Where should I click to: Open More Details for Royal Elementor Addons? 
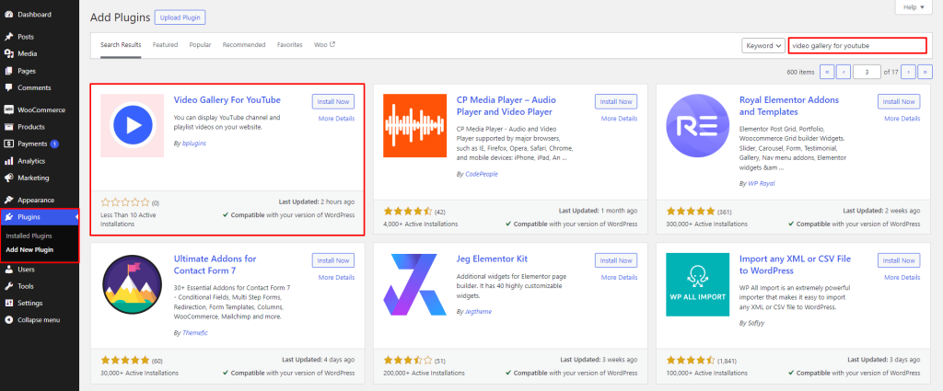[902, 119]
